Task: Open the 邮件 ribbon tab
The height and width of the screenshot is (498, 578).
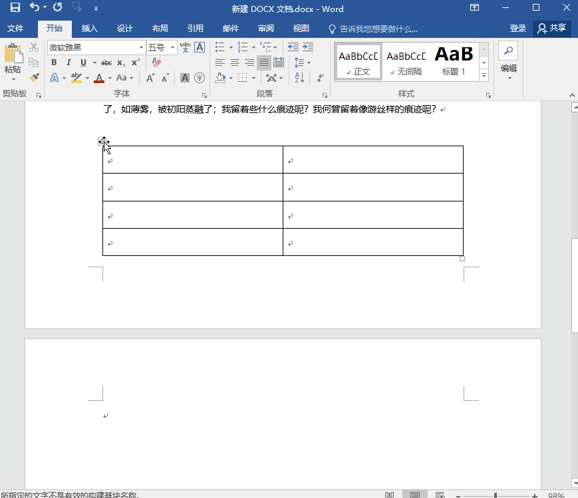Action: 230,29
